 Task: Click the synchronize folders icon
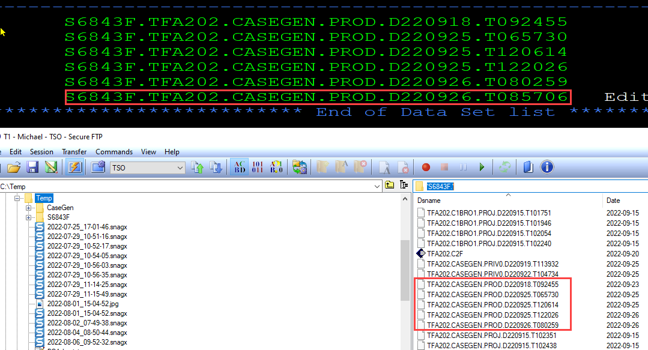tap(300, 167)
